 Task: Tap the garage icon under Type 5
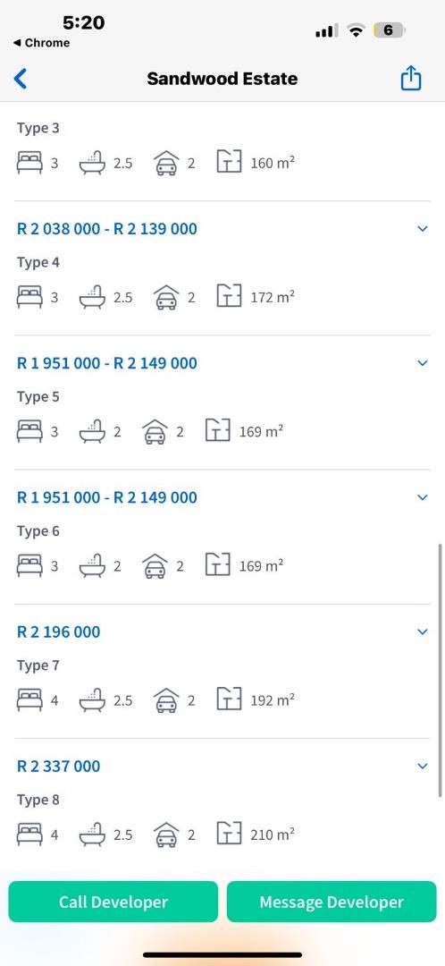coord(155,432)
